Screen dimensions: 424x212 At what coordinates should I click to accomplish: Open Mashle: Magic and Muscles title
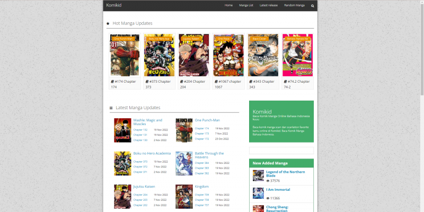(x=148, y=122)
